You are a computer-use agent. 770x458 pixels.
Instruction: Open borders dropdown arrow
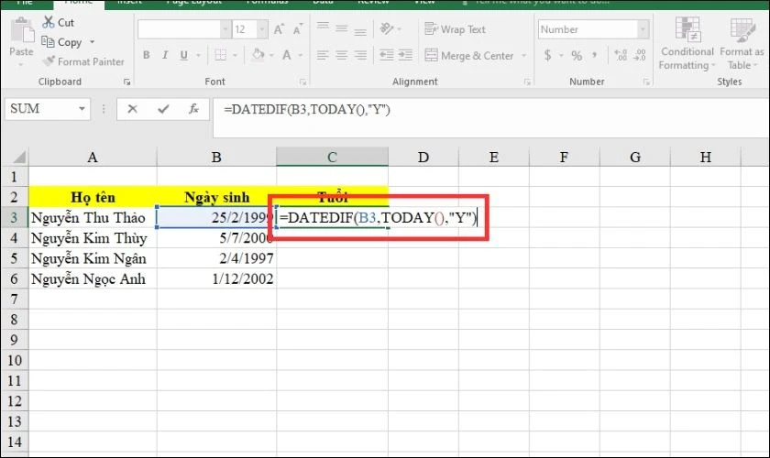pos(235,56)
